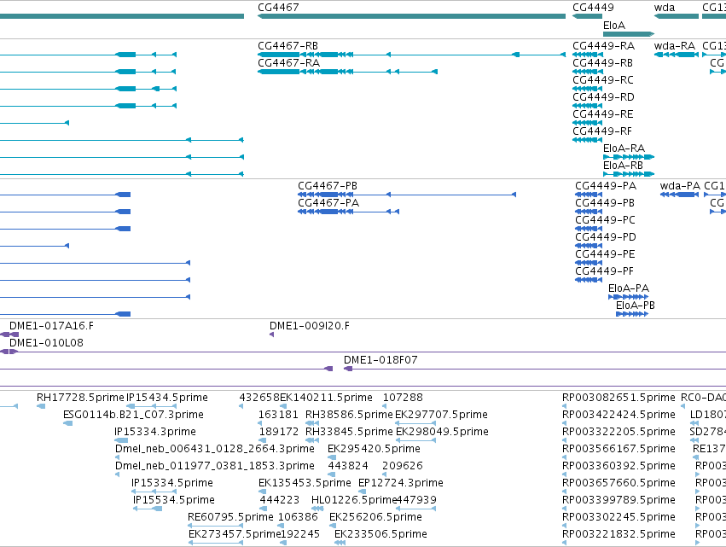Click transcript CG4449-RC

click(588, 89)
